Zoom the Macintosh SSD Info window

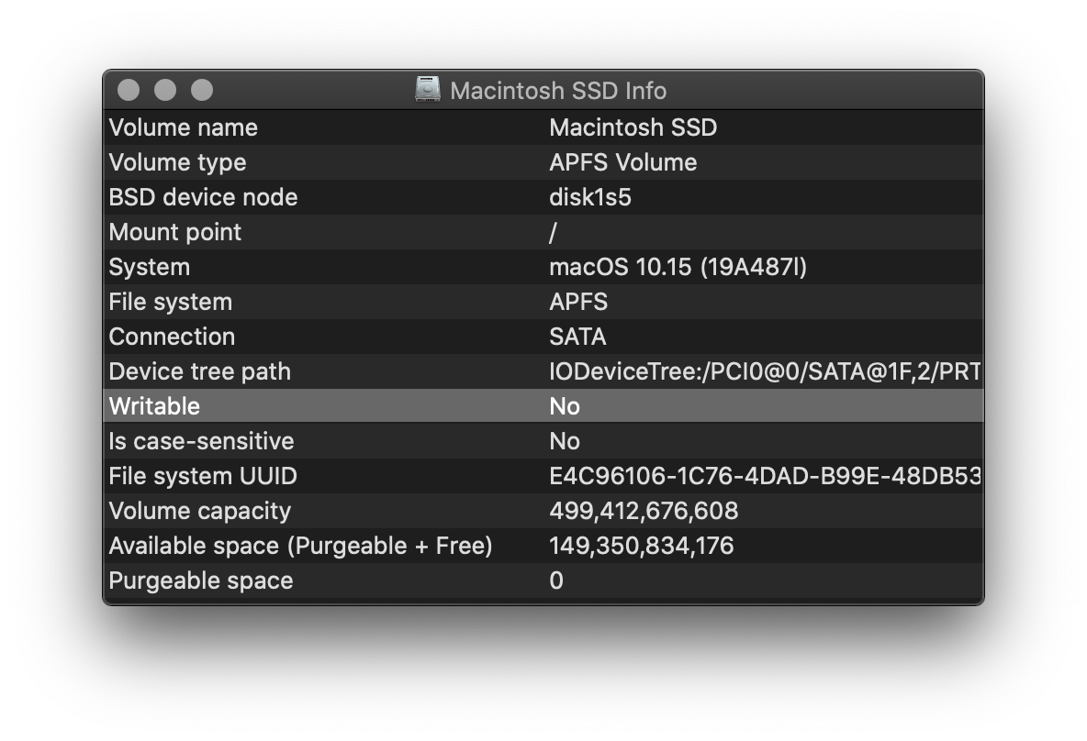click(x=202, y=90)
